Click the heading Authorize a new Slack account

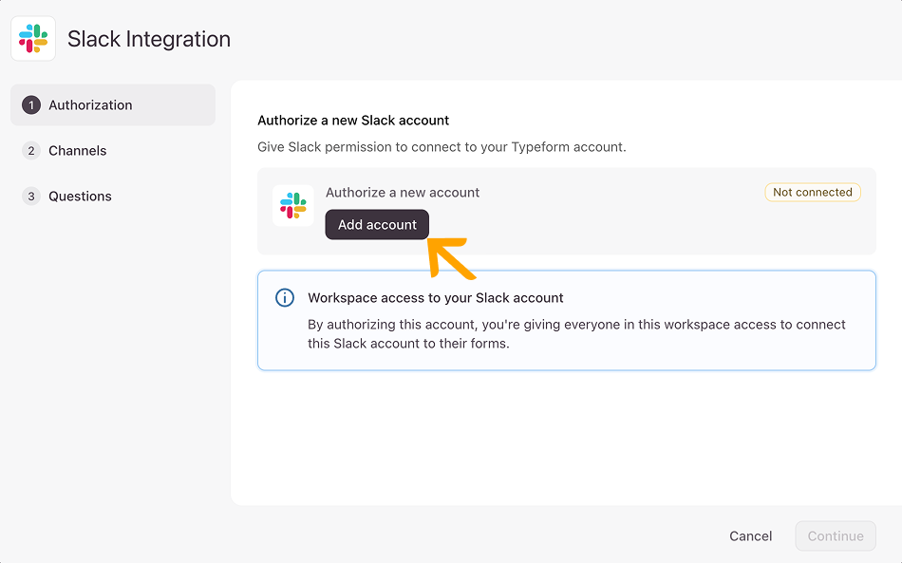point(353,121)
